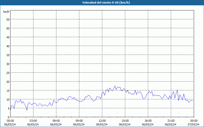Click the "07/05/24" date label
Viewport: 204px width, 127px height.
(194, 124)
